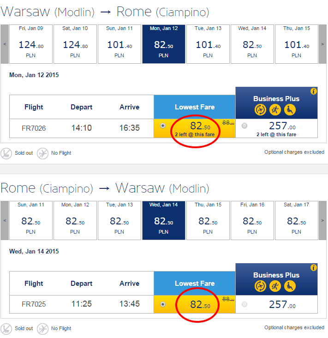The width and height of the screenshot is (328, 338).
Task: Click the fast track running icon for outbound
Action: [276, 110]
